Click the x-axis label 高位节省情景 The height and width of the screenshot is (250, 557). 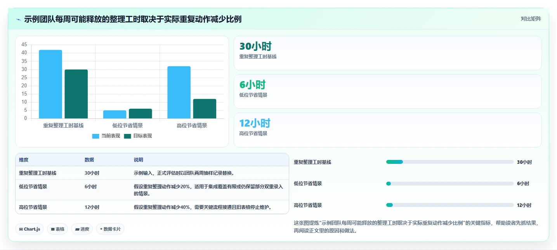(x=192, y=125)
